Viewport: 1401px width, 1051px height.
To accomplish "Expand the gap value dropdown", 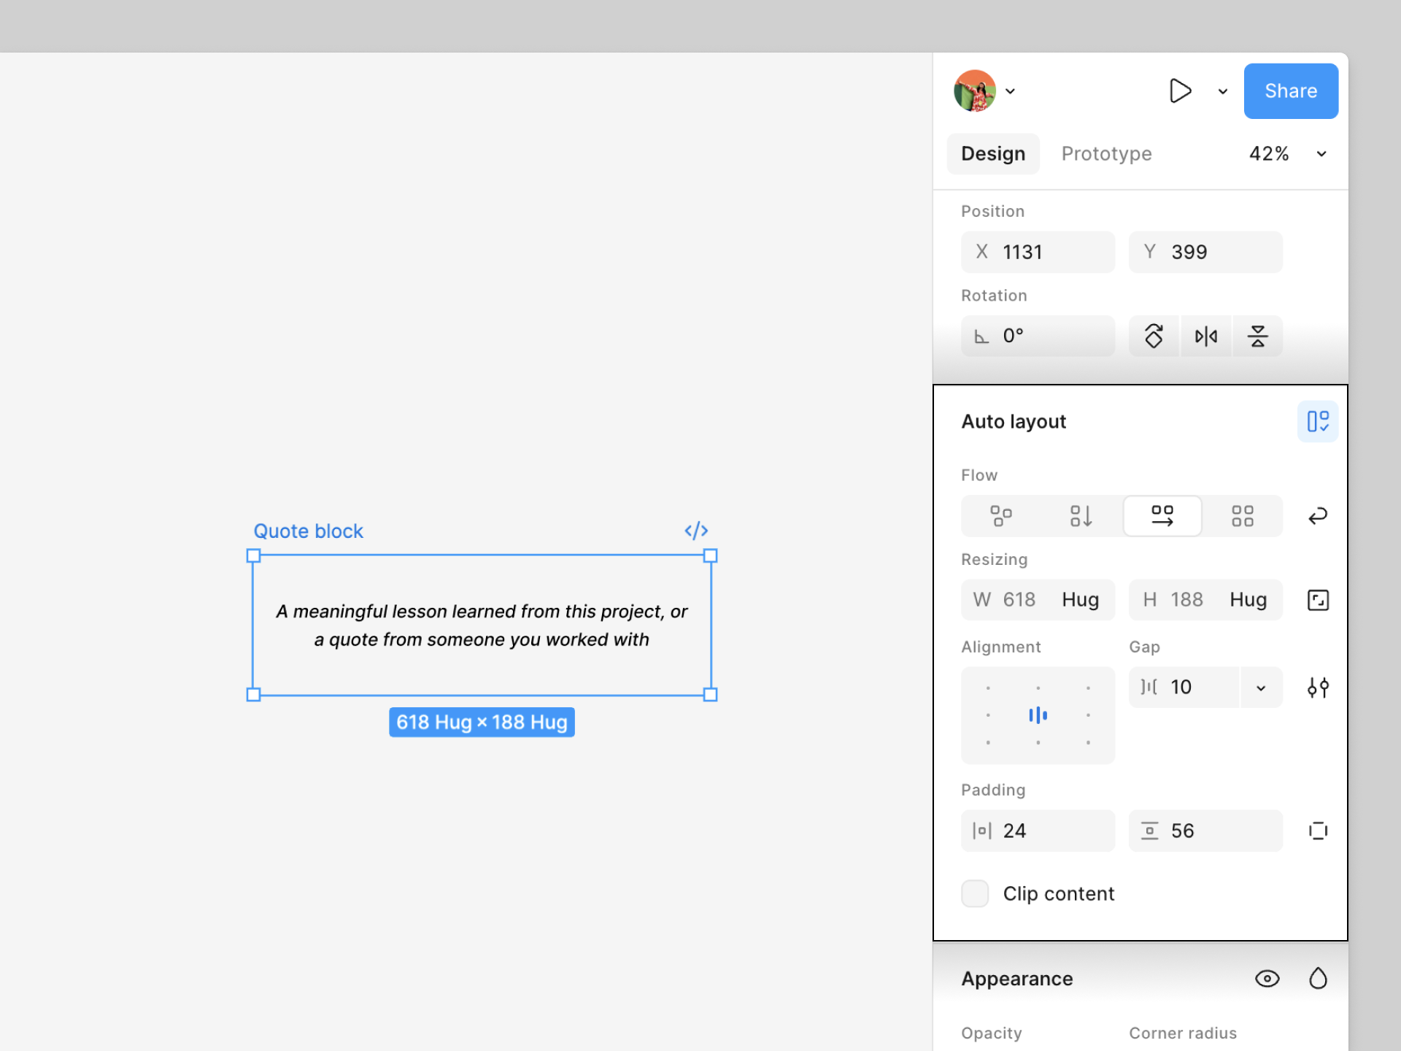I will click(x=1260, y=688).
